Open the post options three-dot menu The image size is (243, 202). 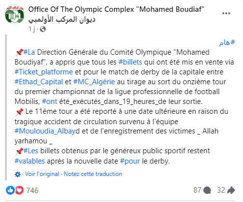[226, 13]
